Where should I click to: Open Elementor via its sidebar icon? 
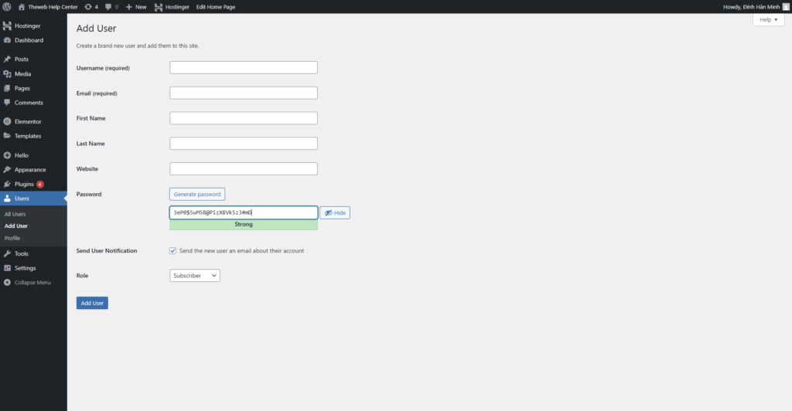[7, 122]
